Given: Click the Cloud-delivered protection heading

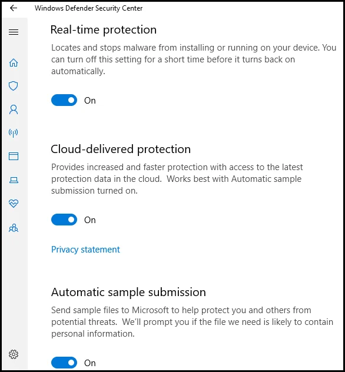Looking at the screenshot, I should (x=121, y=150).
